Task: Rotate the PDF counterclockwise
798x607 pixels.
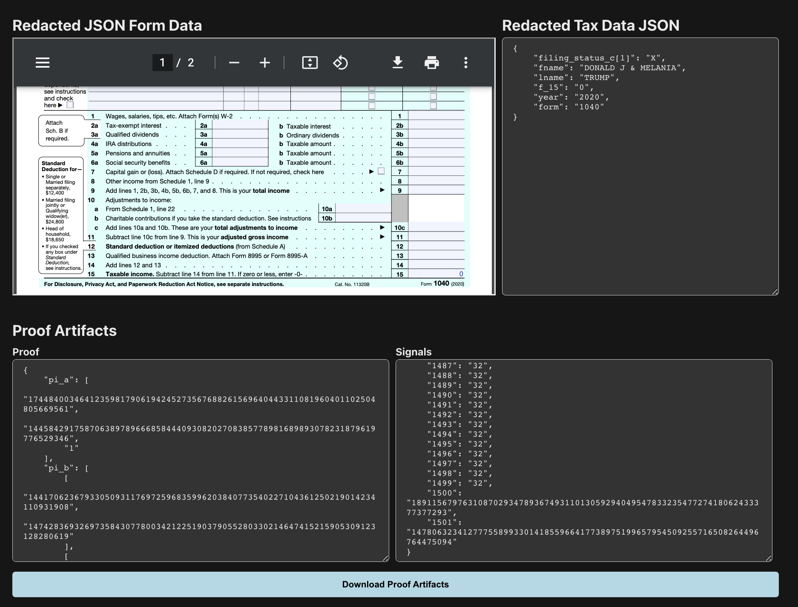Action: 340,63
